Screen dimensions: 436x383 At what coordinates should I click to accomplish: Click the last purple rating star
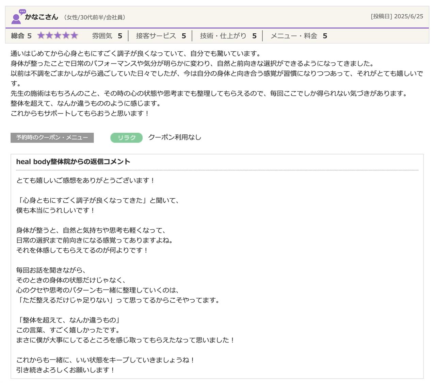[74, 35]
